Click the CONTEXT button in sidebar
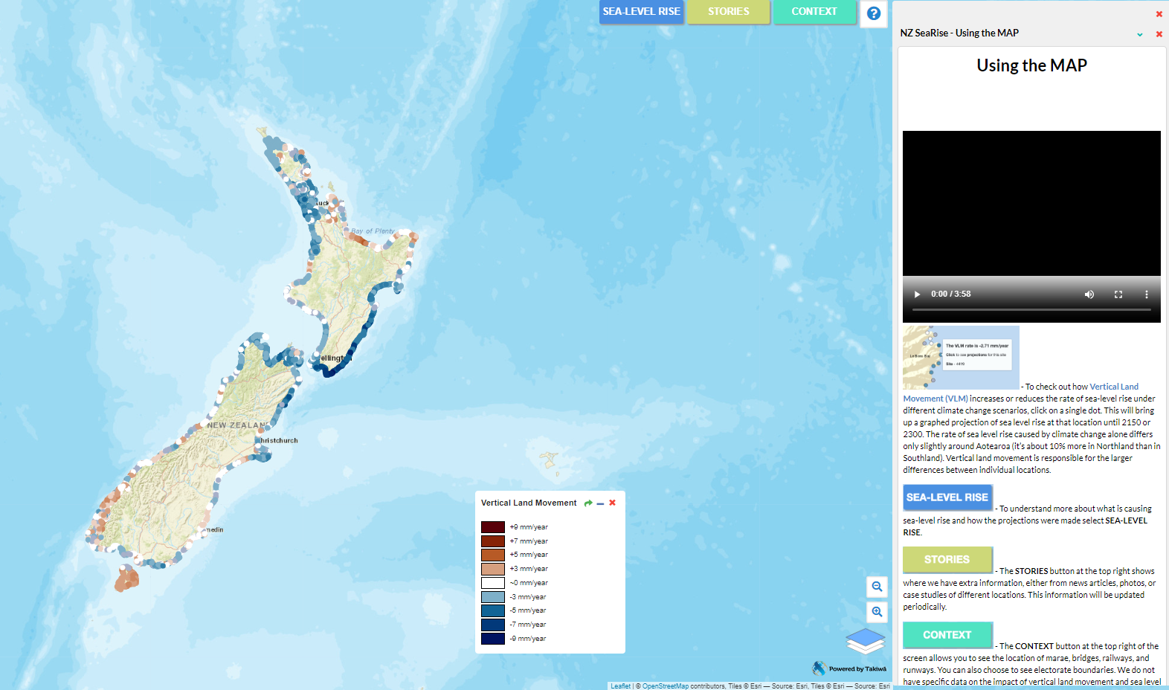 [947, 635]
